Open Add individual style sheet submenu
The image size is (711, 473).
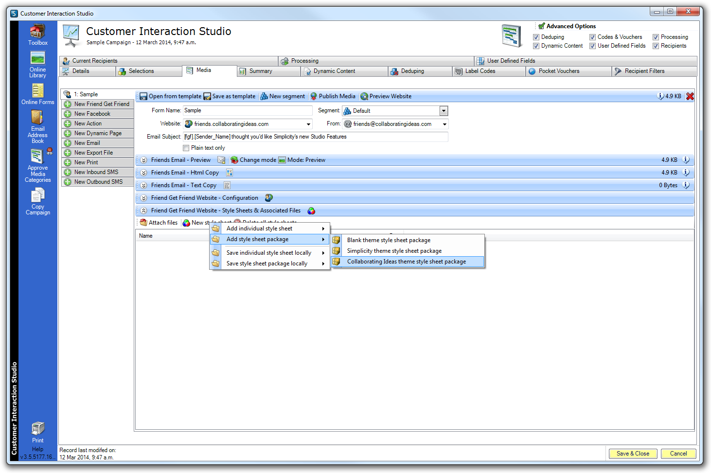point(270,228)
